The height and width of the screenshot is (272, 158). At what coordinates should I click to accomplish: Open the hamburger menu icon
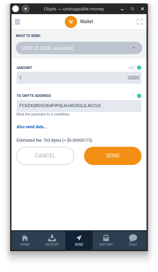tap(18, 22)
